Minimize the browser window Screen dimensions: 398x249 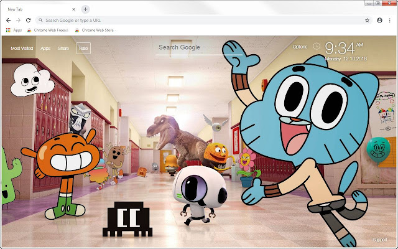pyautogui.click(x=369, y=3)
